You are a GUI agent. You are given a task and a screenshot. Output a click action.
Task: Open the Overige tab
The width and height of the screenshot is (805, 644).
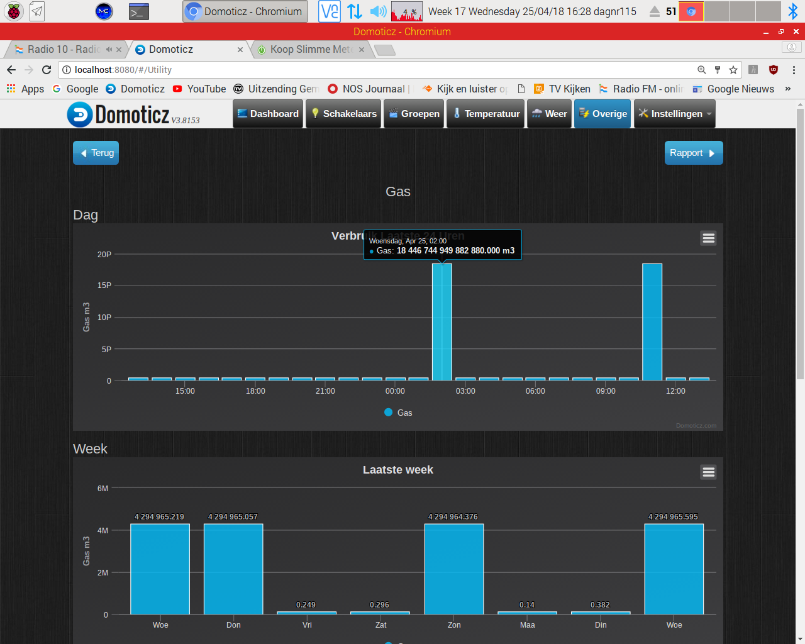[602, 114]
